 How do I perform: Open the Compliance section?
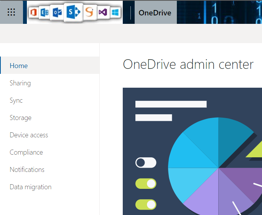[26, 152]
